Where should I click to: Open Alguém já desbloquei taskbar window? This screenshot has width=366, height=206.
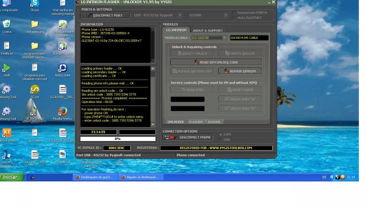(x=141, y=177)
